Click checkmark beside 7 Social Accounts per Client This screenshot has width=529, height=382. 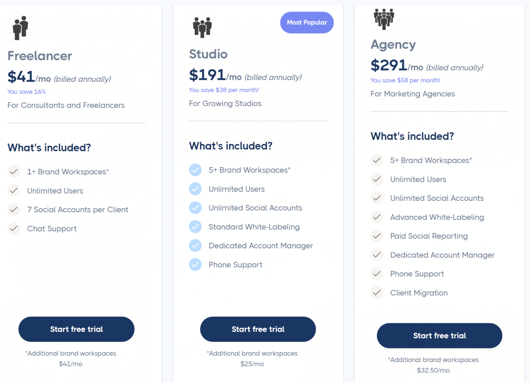click(14, 210)
